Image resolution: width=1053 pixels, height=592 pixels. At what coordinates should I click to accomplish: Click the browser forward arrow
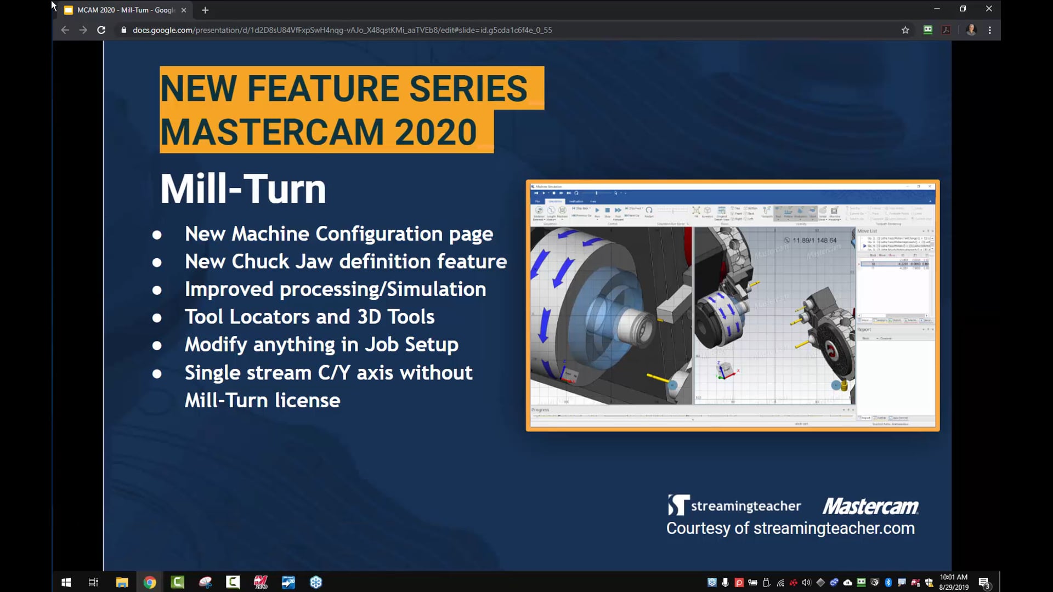tap(83, 30)
